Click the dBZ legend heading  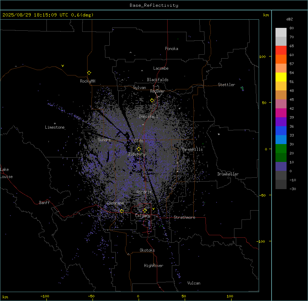point(289,19)
